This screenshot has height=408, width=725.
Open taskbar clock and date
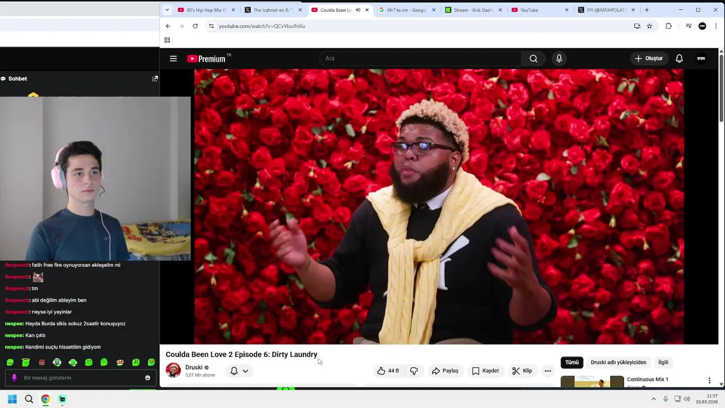(x=707, y=399)
